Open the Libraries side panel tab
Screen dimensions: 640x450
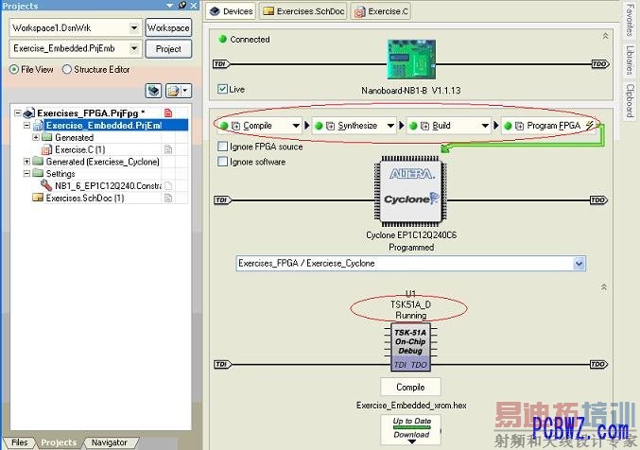click(631, 61)
